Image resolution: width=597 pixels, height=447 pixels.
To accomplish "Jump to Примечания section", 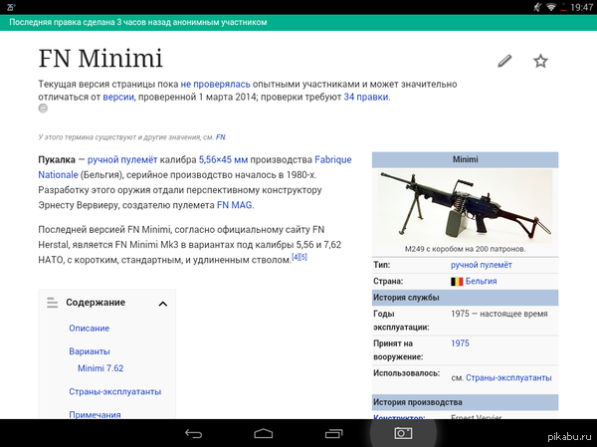I will tap(95, 414).
